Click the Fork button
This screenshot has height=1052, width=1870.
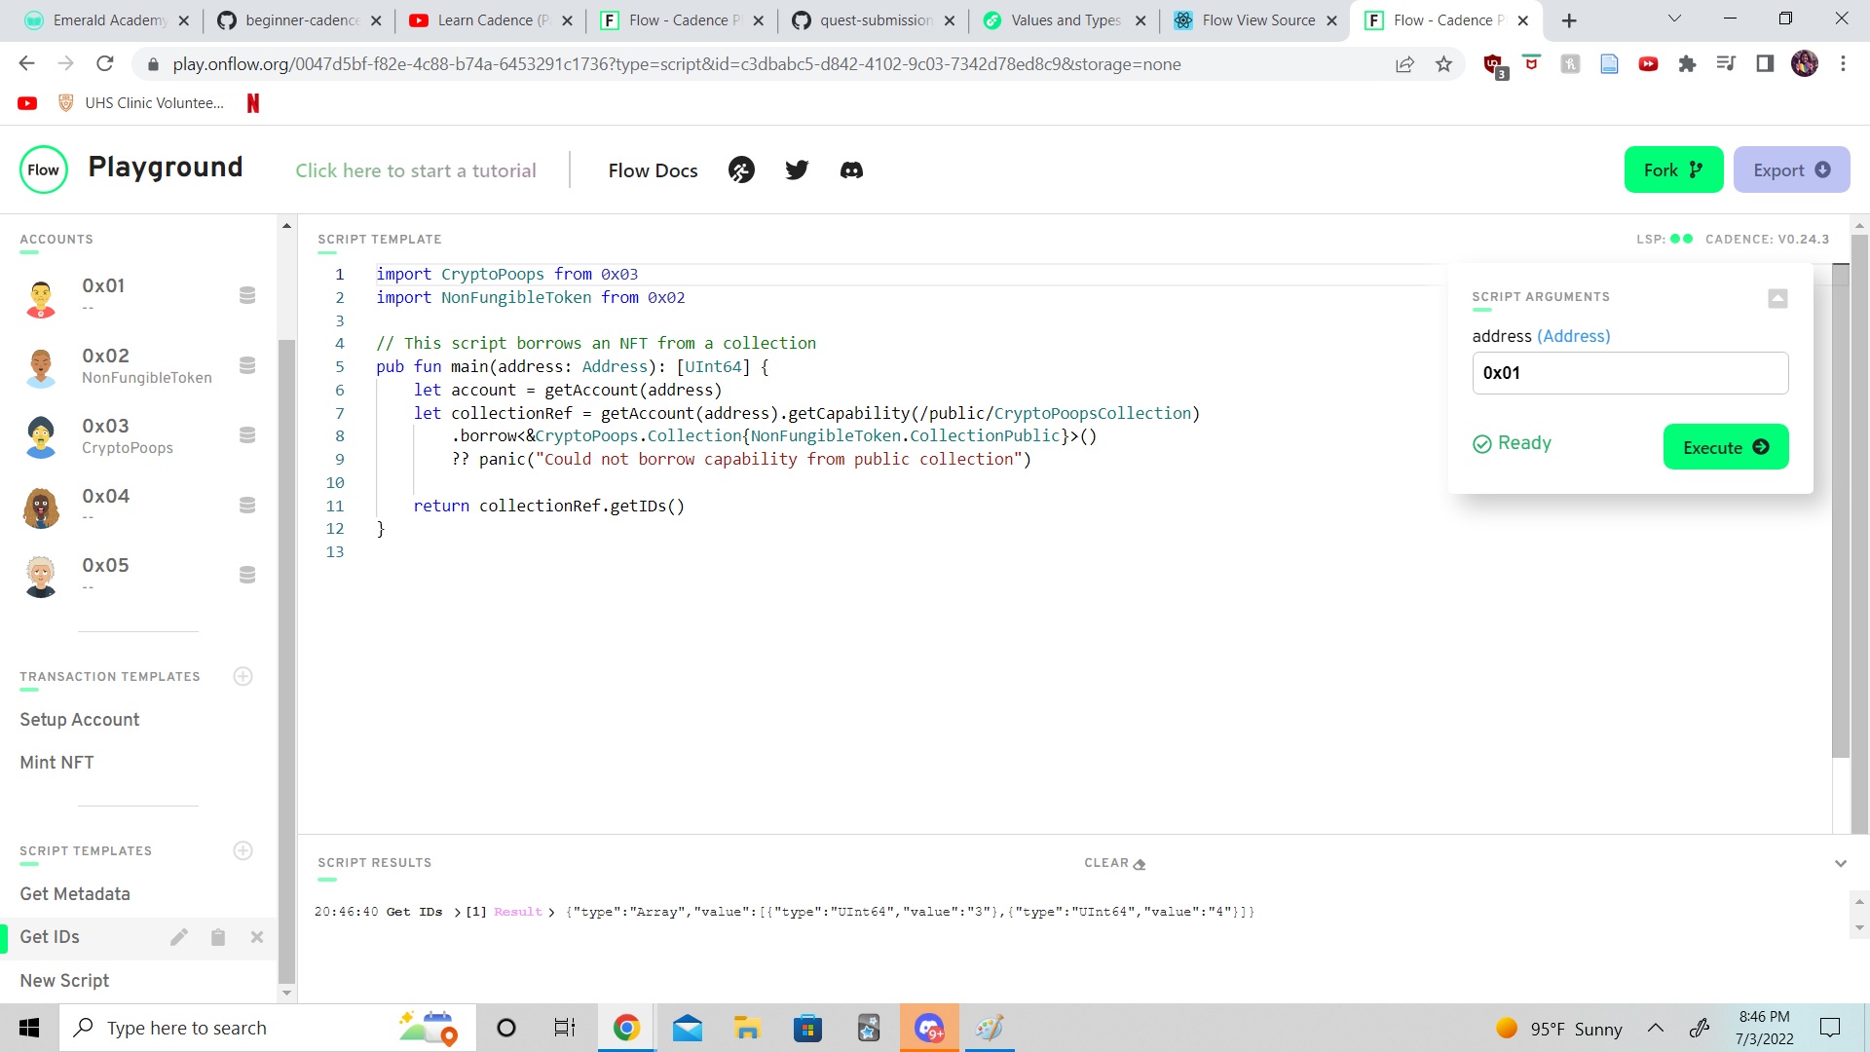click(x=1672, y=169)
